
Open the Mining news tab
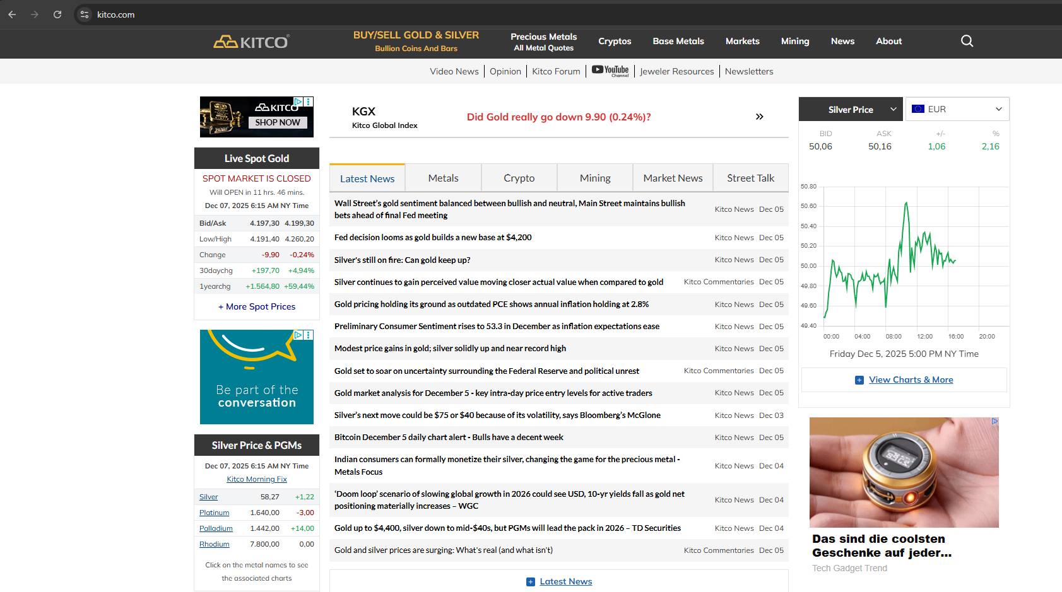(x=595, y=178)
